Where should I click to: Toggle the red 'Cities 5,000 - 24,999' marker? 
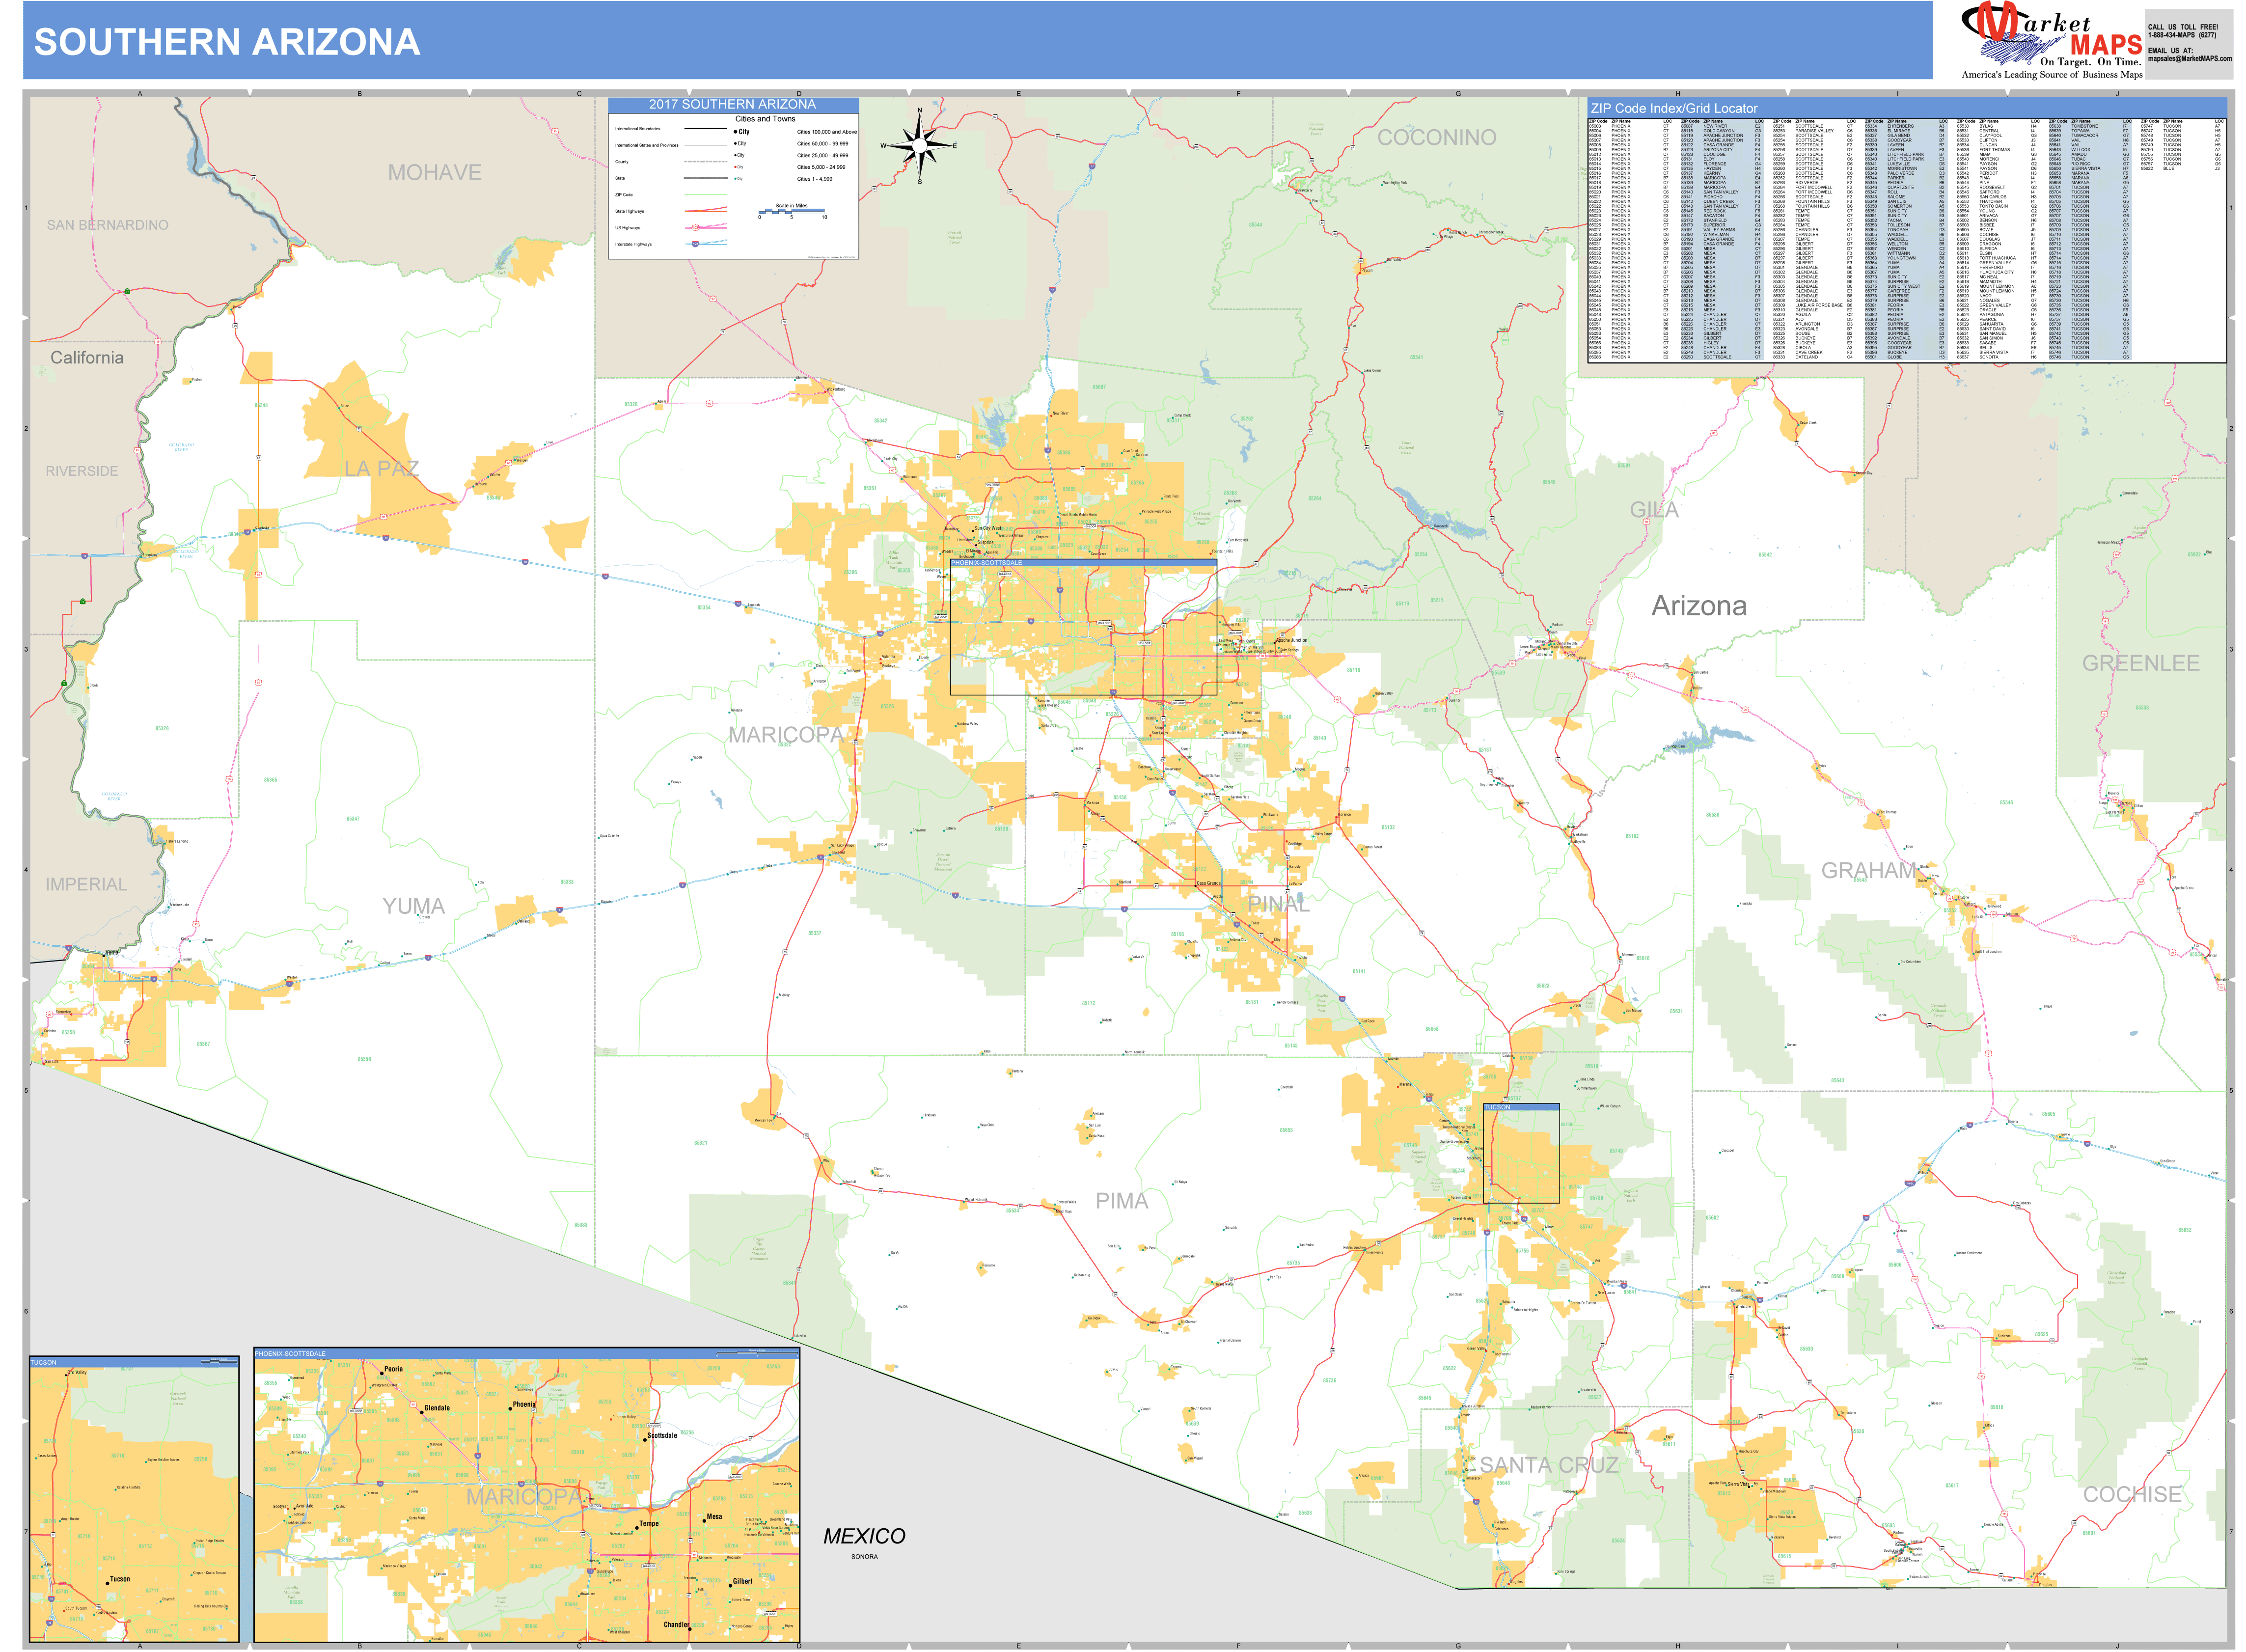click(735, 167)
